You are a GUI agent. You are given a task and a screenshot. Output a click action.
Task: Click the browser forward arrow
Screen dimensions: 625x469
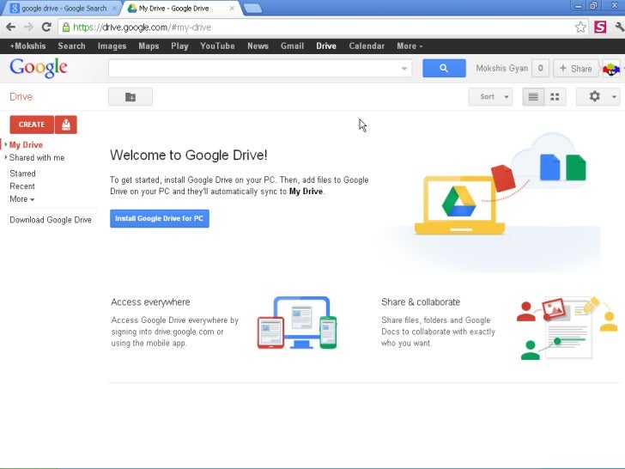[x=28, y=27]
